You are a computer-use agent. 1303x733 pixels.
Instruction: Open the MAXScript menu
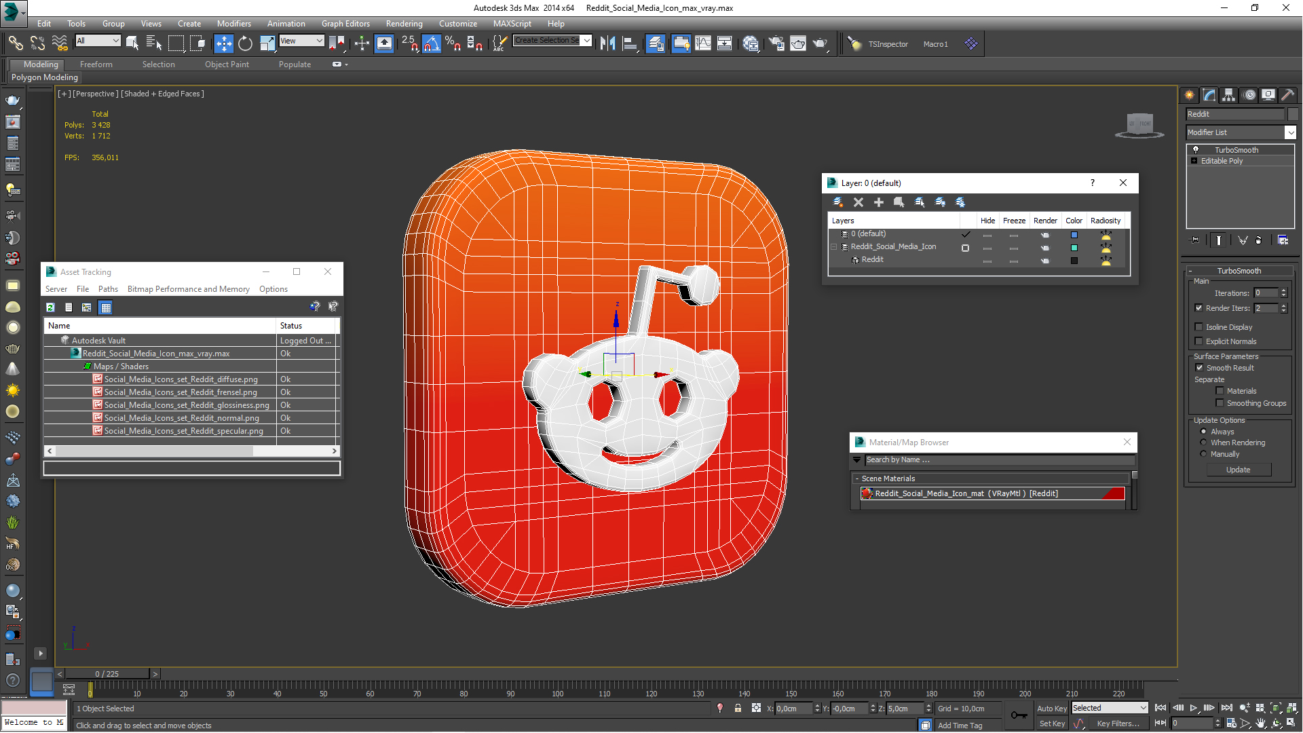(x=512, y=23)
